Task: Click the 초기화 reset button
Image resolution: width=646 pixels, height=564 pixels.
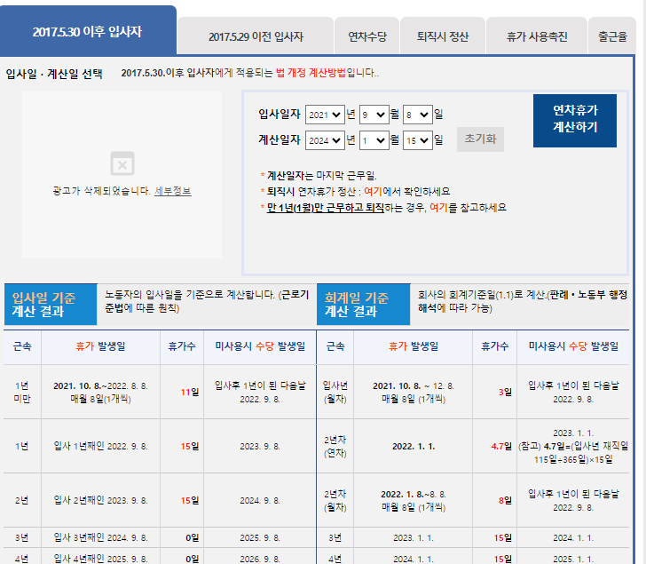Action: [480, 139]
